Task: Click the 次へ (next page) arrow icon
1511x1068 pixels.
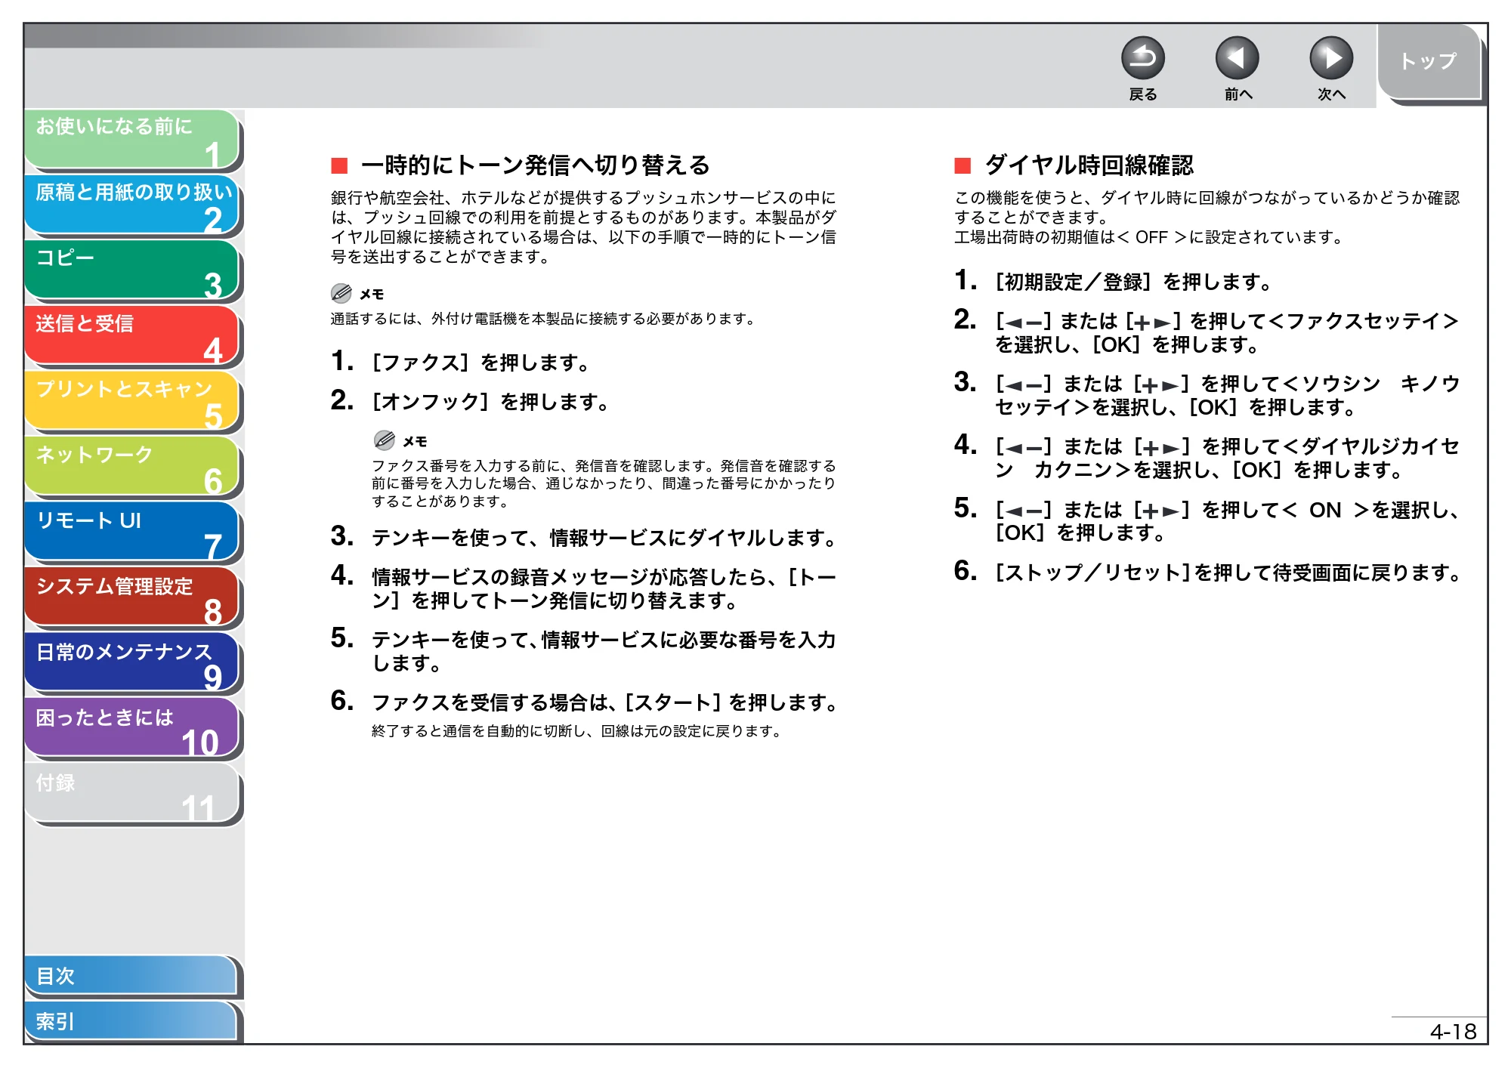Action: coord(1330,58)
